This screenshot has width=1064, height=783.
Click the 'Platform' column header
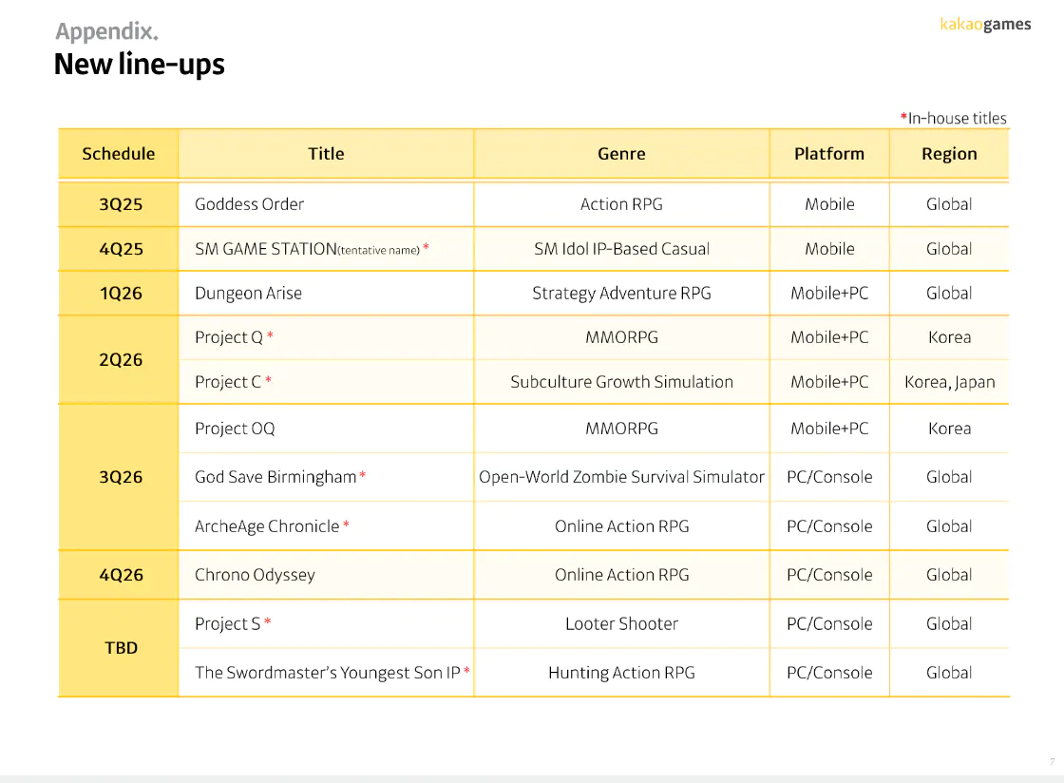pyautogui.click(x=829, y=154)
